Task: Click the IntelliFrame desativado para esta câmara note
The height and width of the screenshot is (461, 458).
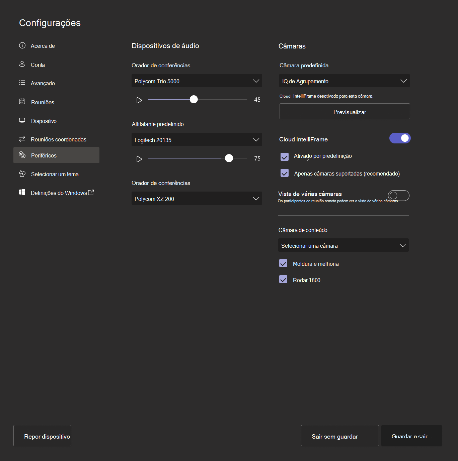Action: coord(333,96)
